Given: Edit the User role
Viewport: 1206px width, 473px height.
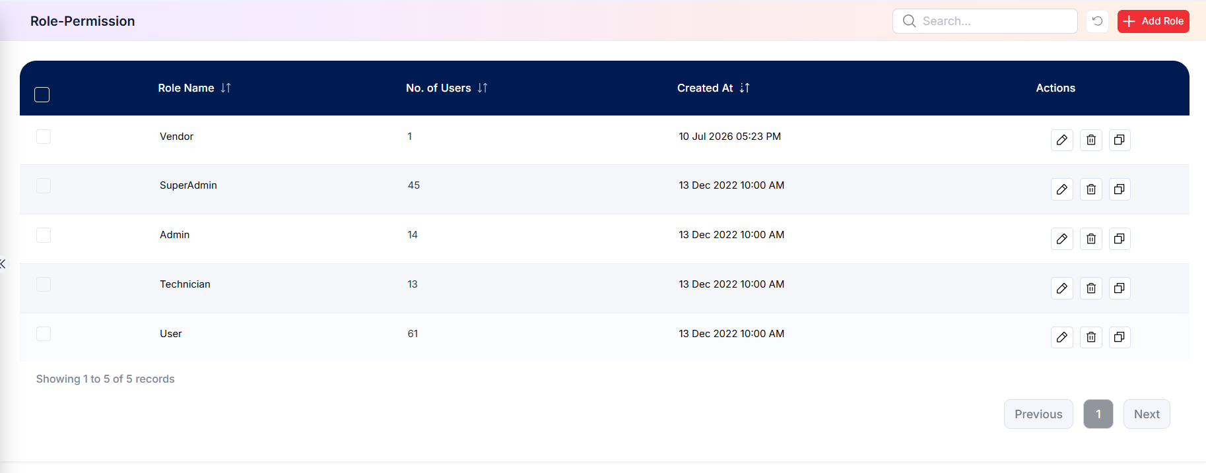Looking at the screenshot, I should (x=1061, y=337).
